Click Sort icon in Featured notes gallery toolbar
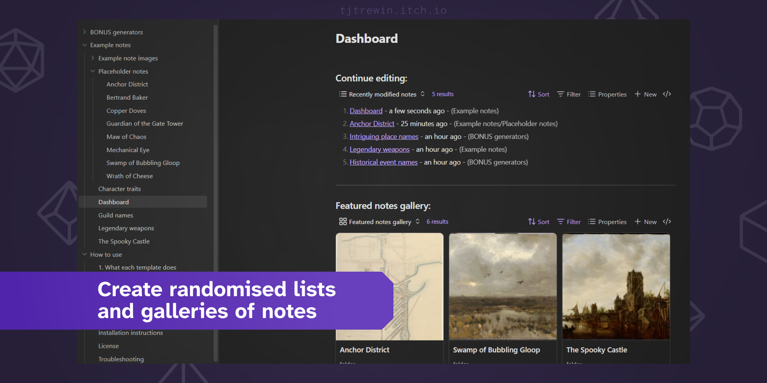Image resolution: width=767 pixels, height=383 pixels. point(532,222)
